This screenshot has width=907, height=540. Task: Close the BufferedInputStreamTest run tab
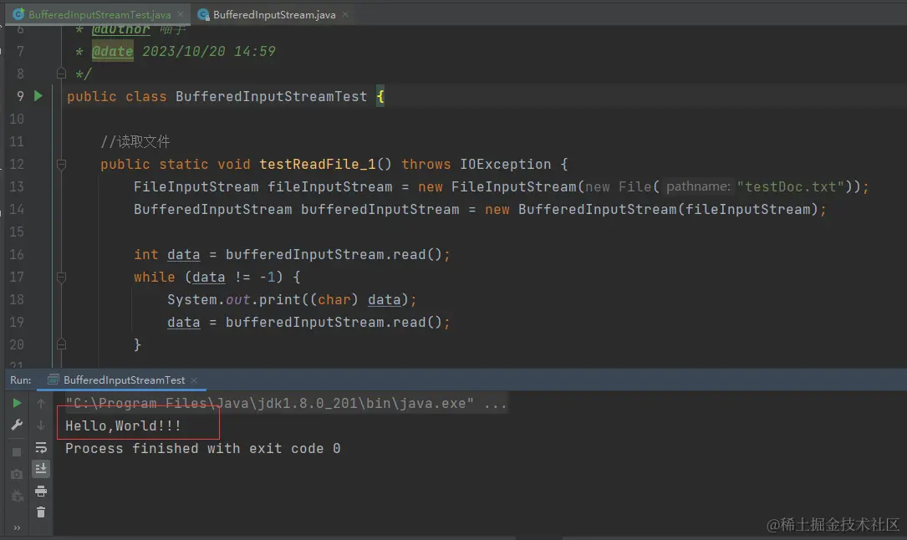(x=194, y=380)
